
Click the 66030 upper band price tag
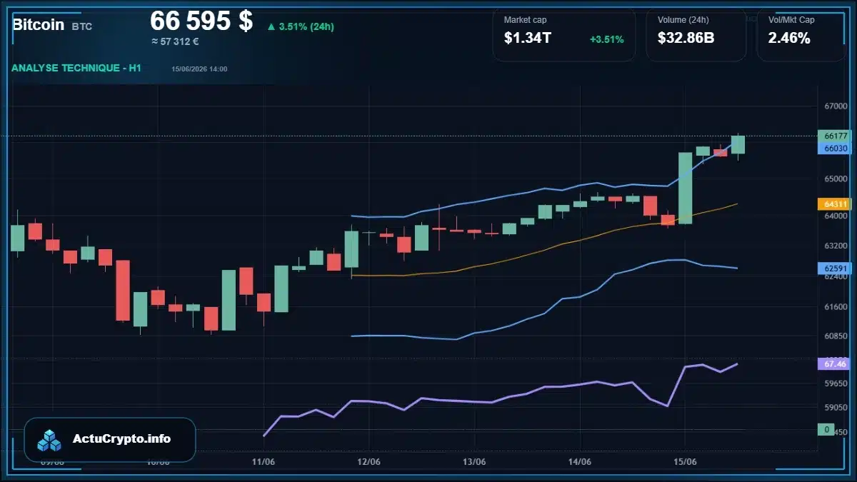point(833,148)
